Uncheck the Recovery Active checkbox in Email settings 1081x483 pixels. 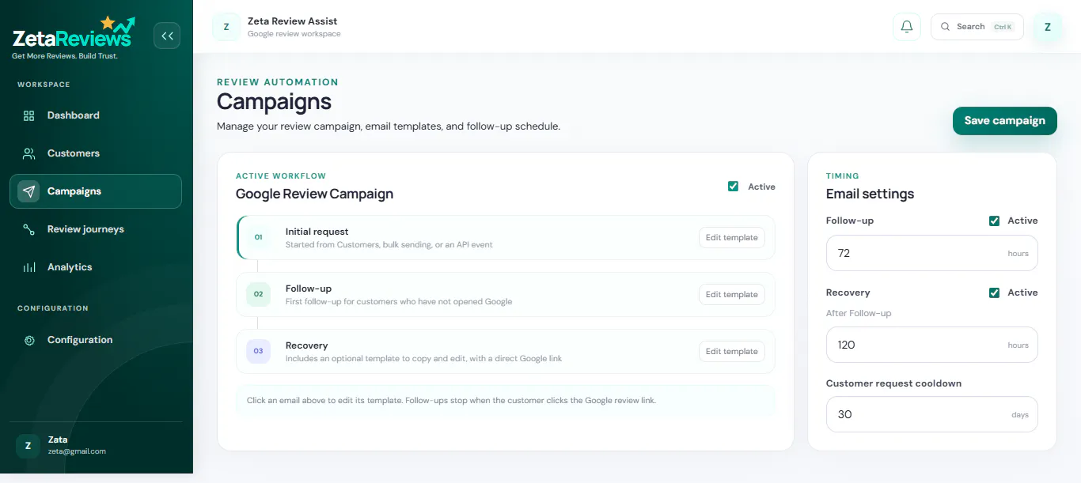coord(994,292)
